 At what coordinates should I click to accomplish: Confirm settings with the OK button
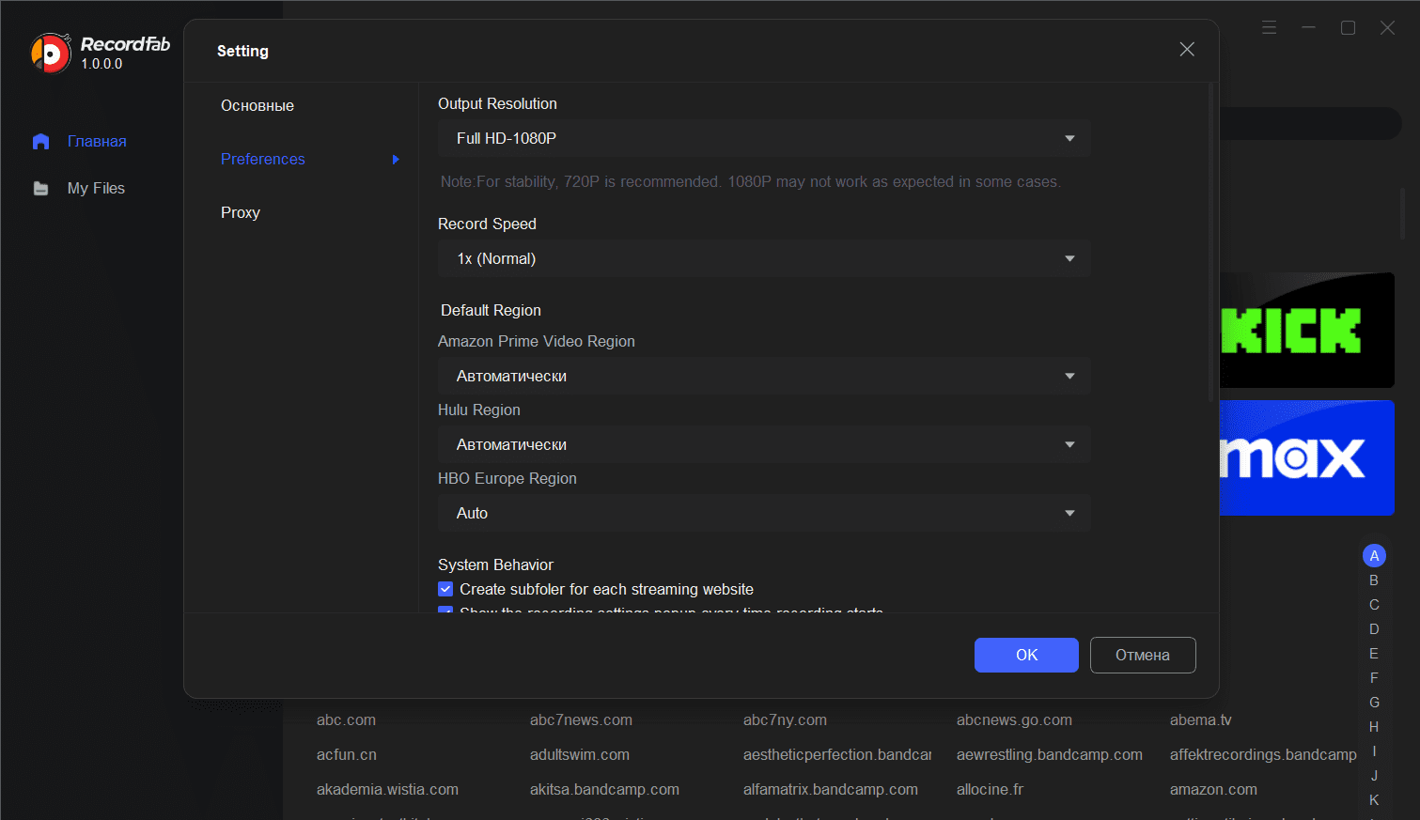(x=1026, y=656)
